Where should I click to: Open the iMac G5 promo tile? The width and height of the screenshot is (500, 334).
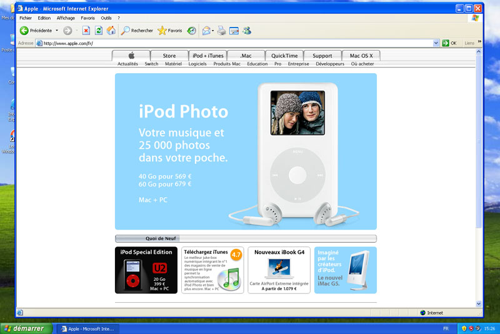(346, 270)
